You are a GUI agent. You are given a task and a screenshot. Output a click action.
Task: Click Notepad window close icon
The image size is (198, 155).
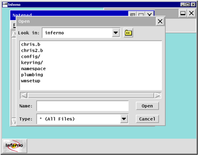pyautogui.click(x=149, y=14)
